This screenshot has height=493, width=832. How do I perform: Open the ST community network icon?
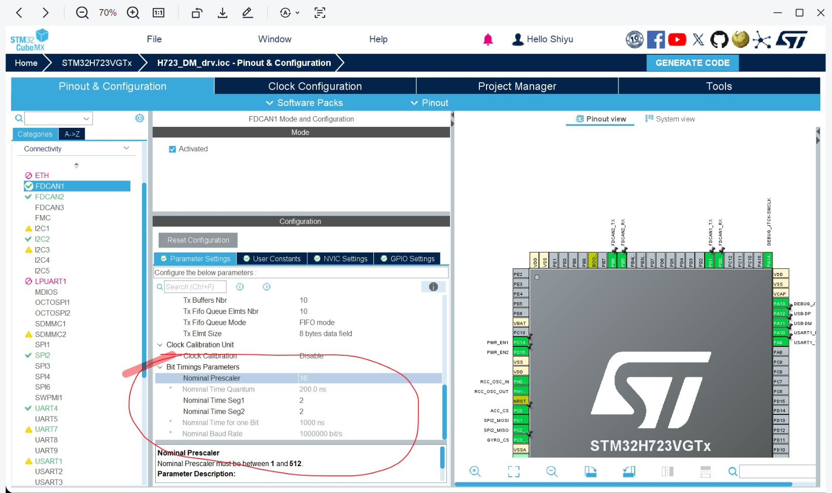pos(761,40)
